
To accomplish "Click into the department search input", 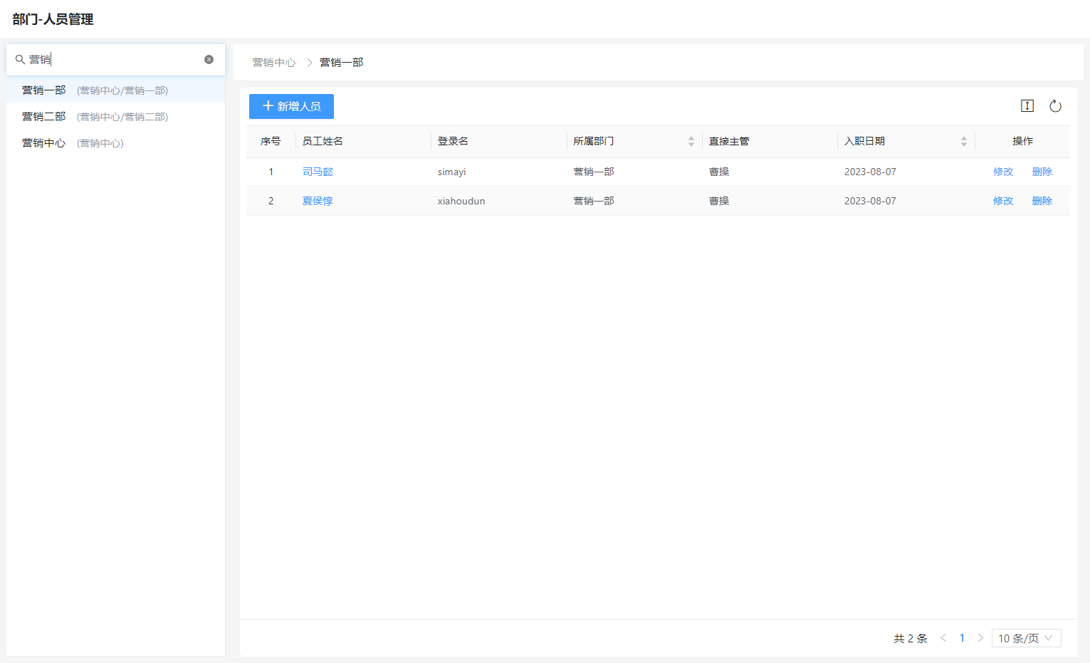I will tap(114, 60).
